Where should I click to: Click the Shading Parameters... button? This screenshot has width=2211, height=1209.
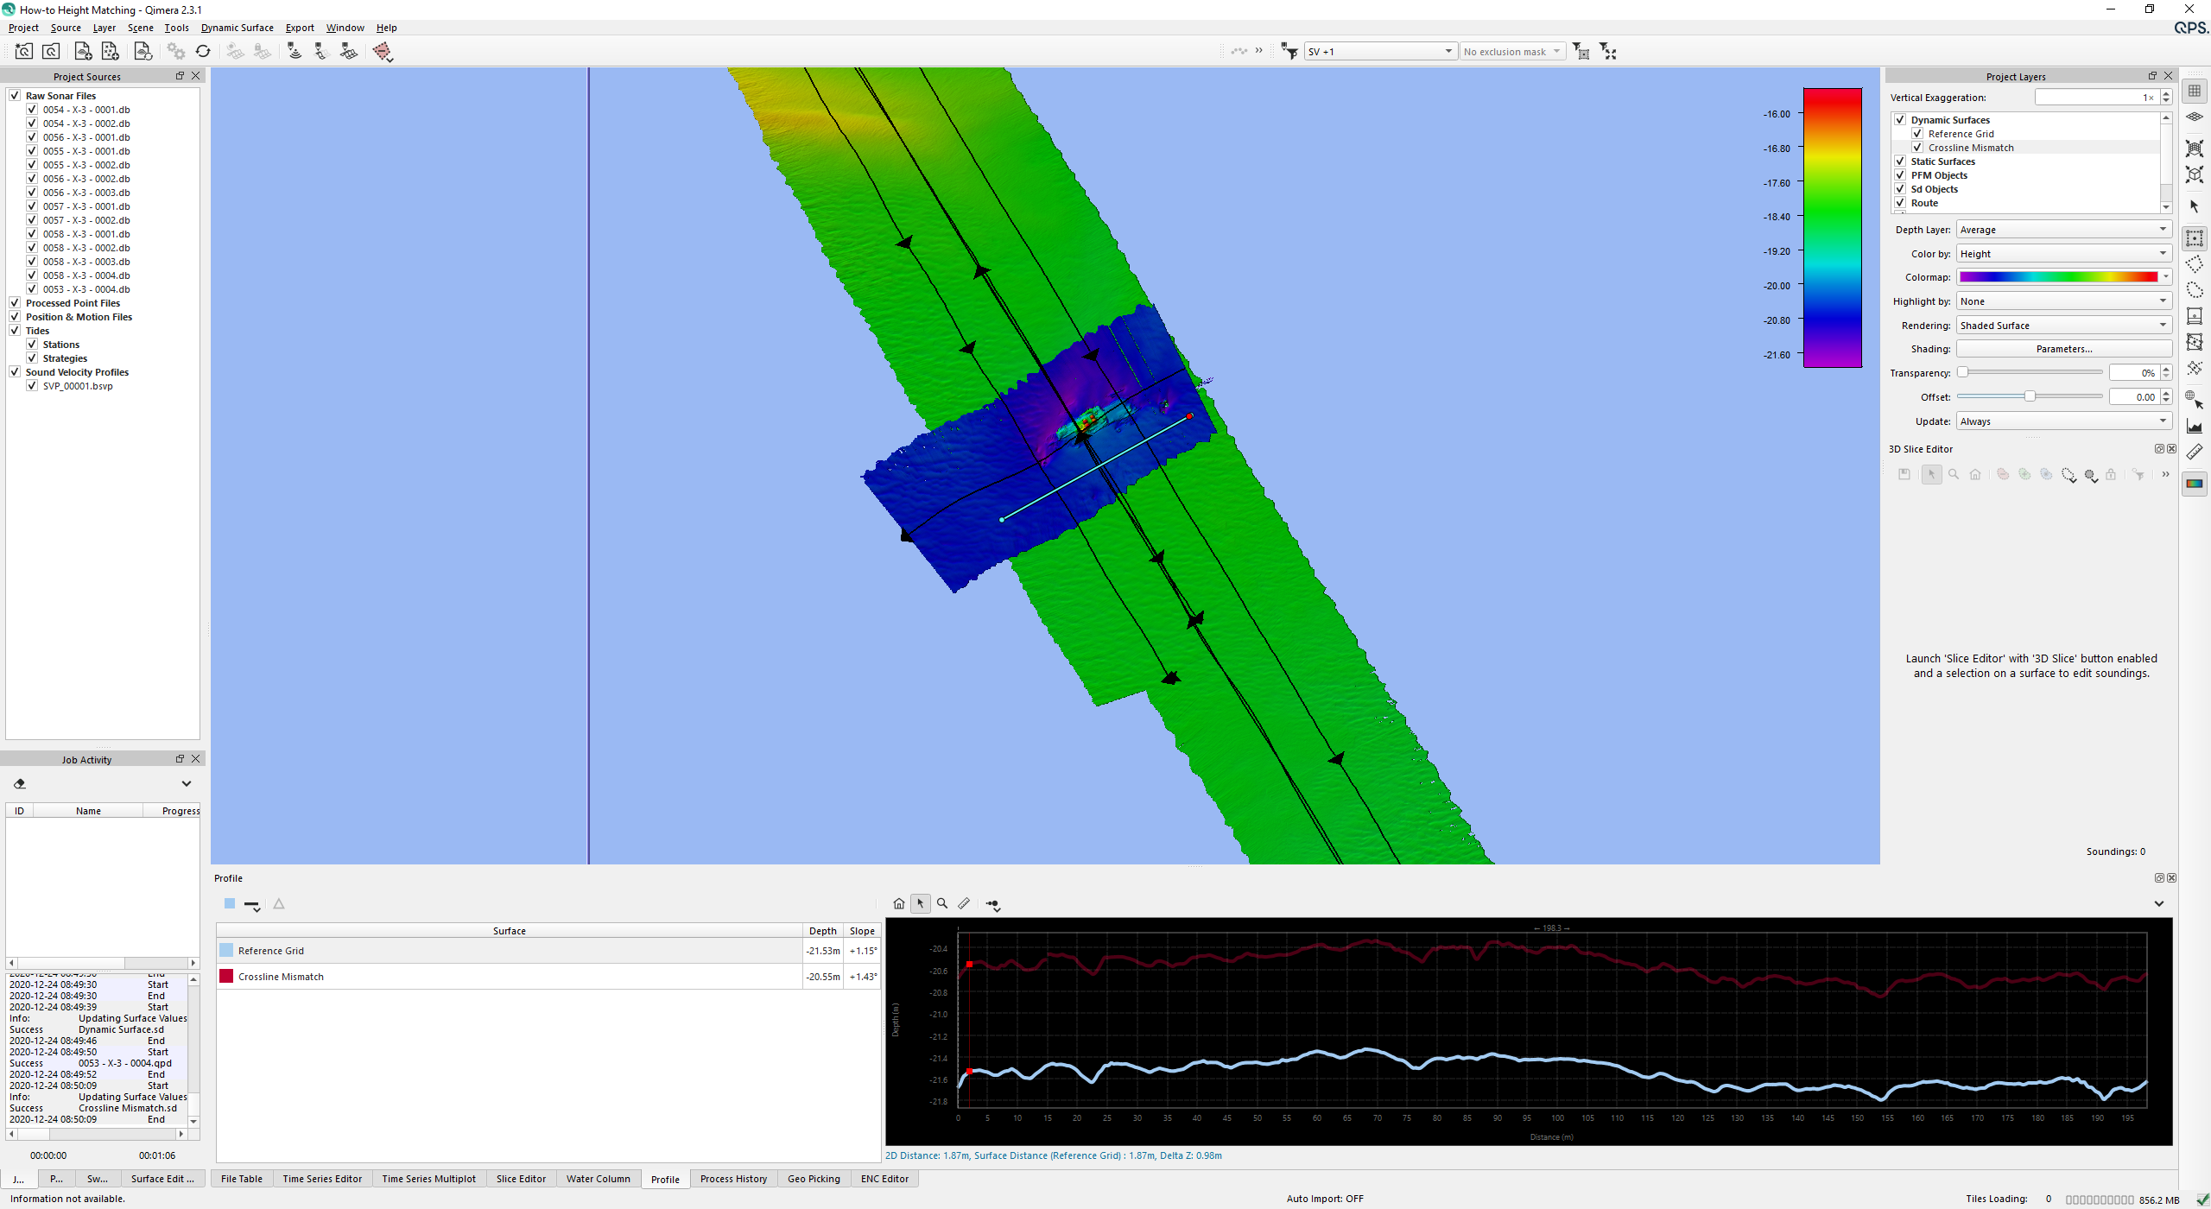click(2063, 349)
